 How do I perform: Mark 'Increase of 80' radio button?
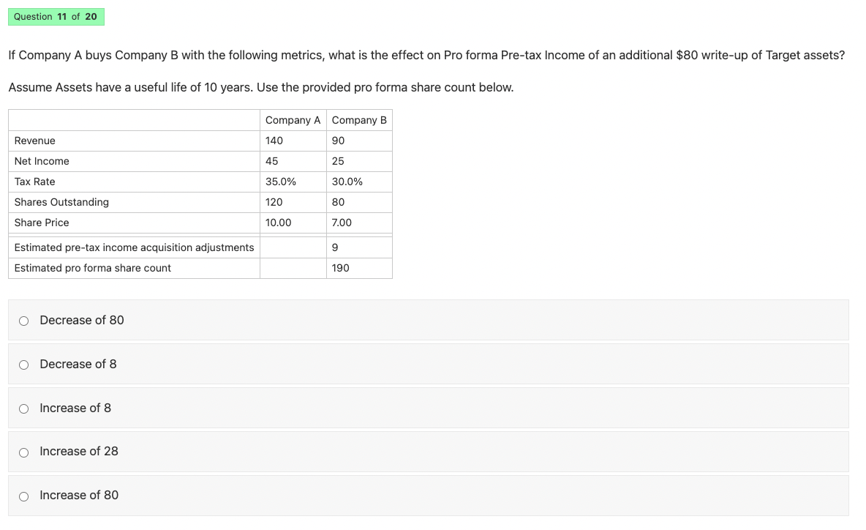(x=23, y=496)
